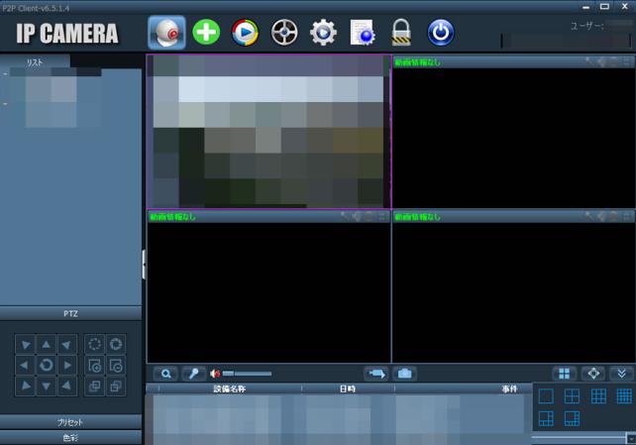Open the gear settings icon
This screenshot has height=445, width=636.
coord(323,32)
